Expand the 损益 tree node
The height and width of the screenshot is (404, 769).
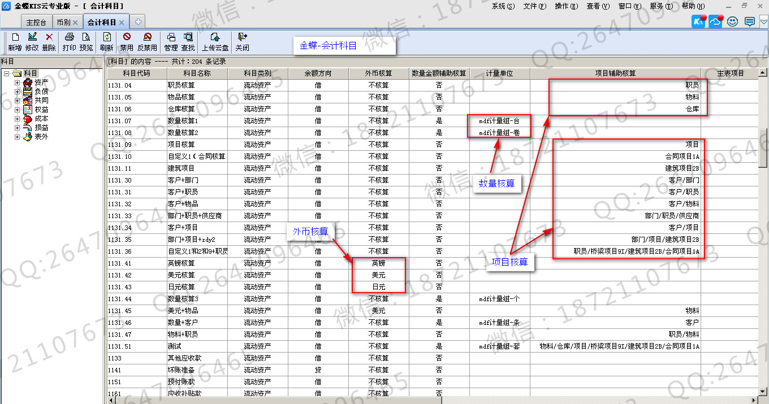[x=18, y=128]
